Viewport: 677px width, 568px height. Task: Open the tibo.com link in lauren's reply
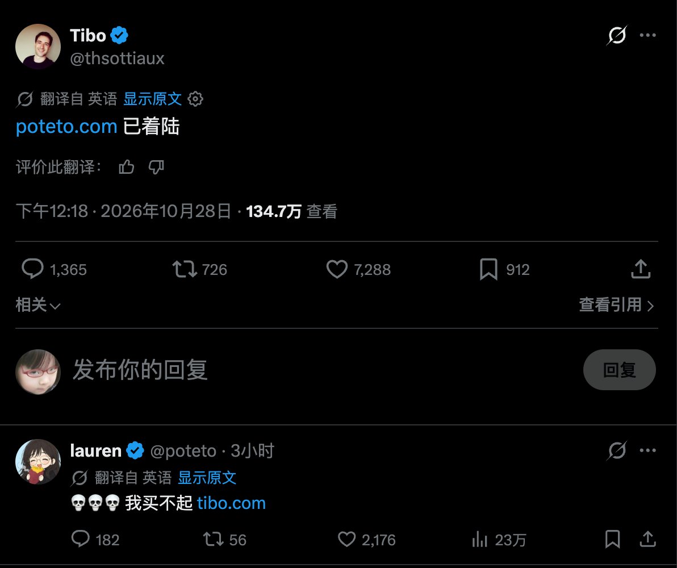tap(231, 503)
